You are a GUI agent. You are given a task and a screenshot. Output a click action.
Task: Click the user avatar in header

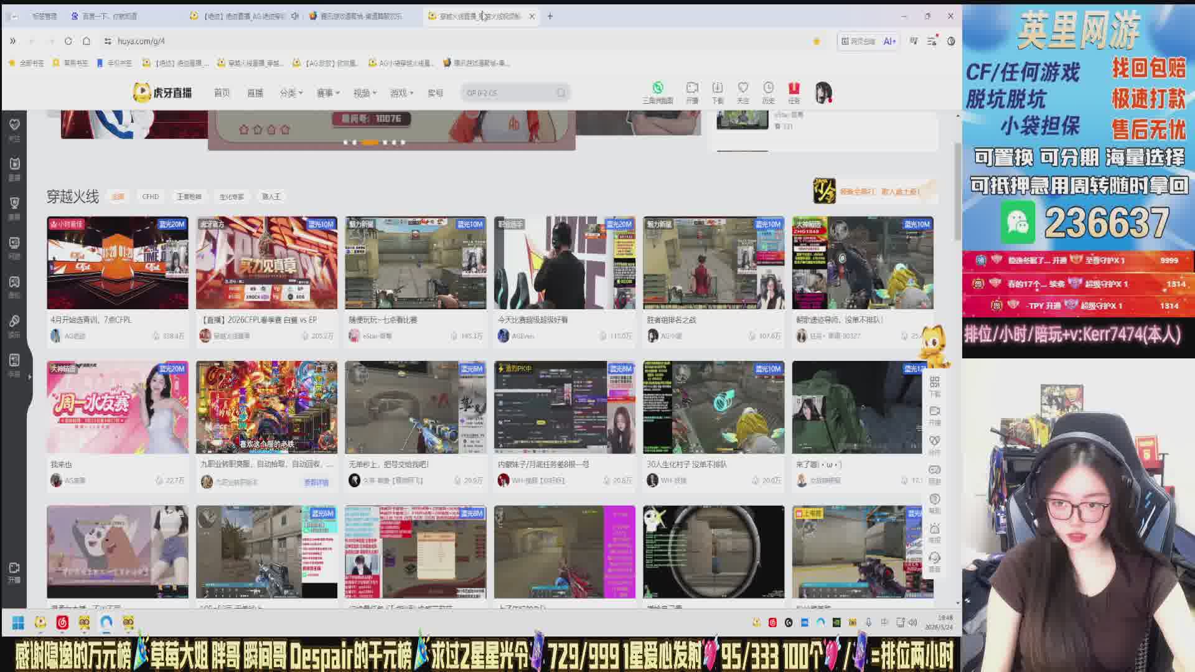(823, 92)
